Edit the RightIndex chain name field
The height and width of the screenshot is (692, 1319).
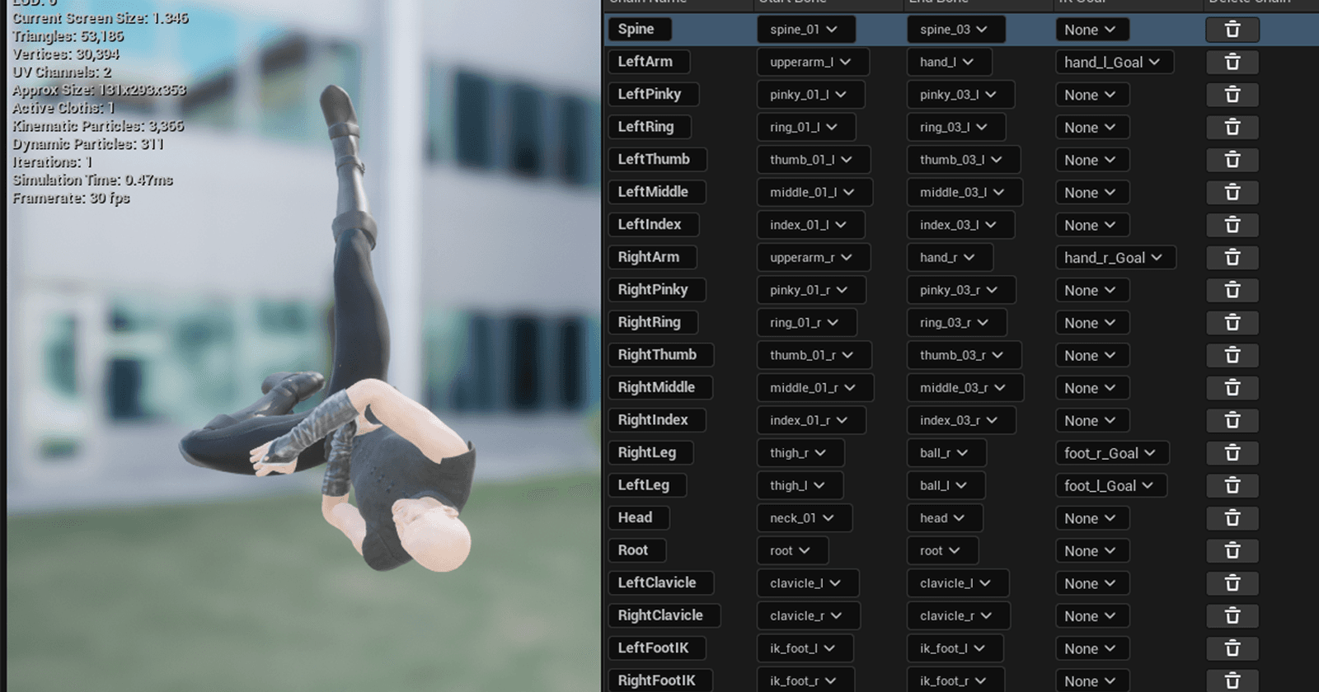[657, 420]
